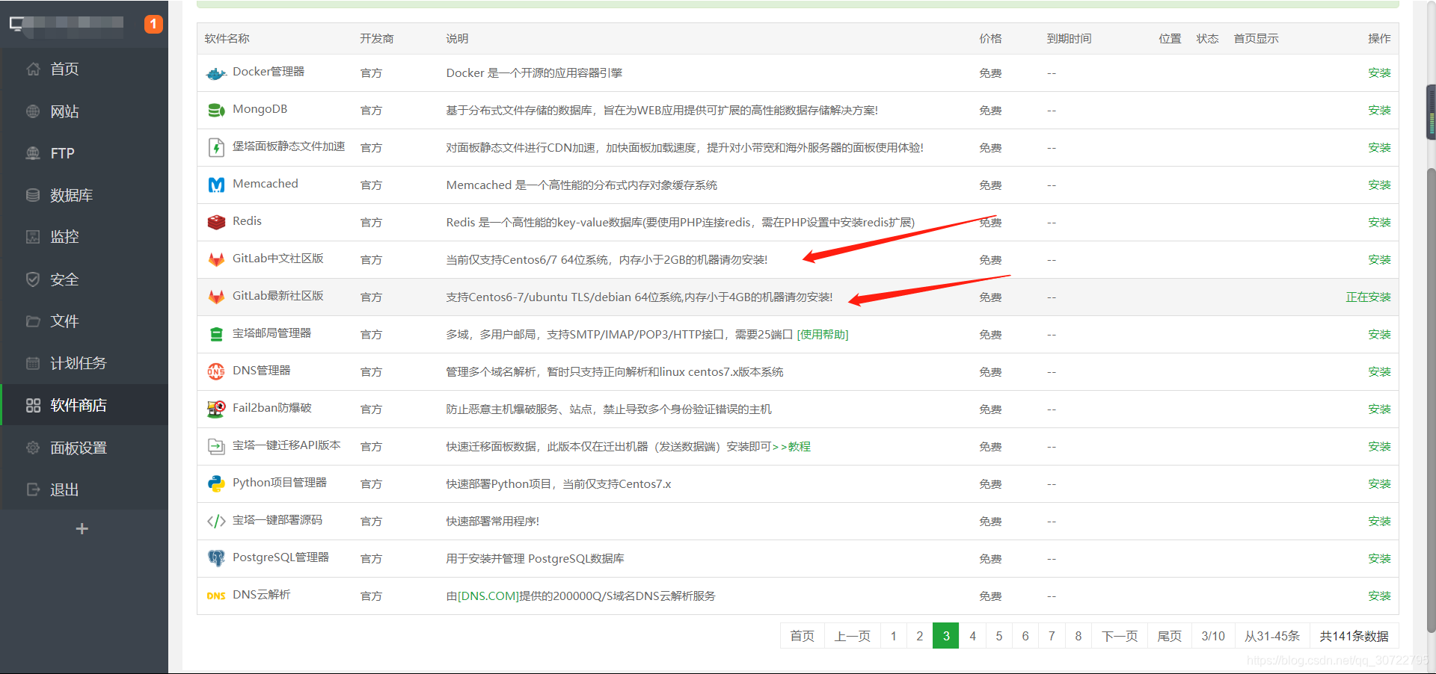This screenshot has width=1436, height=674.
Task: Click 正在安装 for GitLab最新社区版
Action: coord(1368,297)
